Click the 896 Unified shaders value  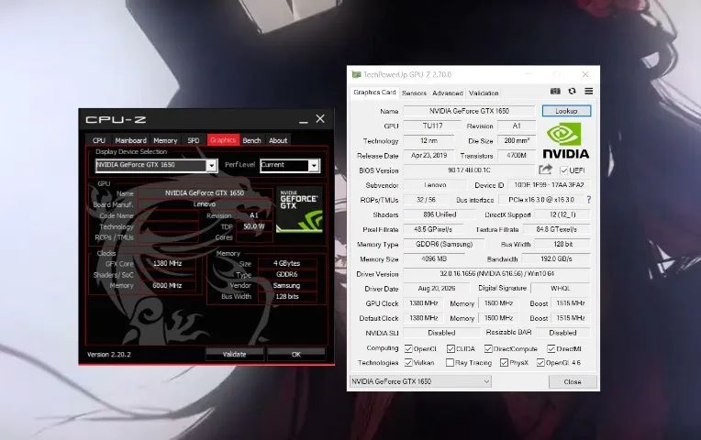(440, 214)
